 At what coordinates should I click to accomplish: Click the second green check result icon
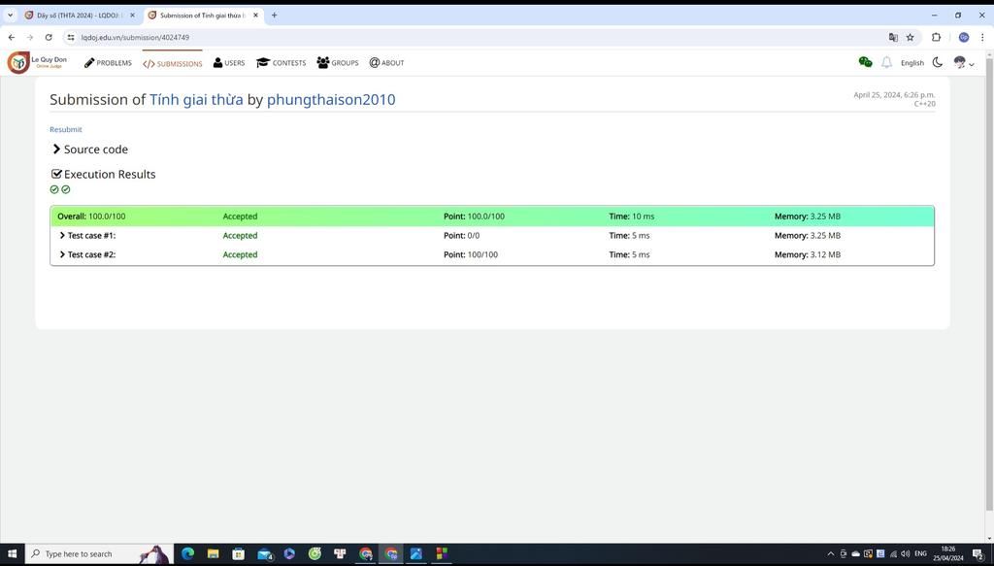65,189
